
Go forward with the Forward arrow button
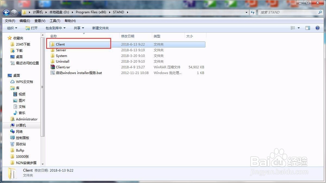point(14,13)
